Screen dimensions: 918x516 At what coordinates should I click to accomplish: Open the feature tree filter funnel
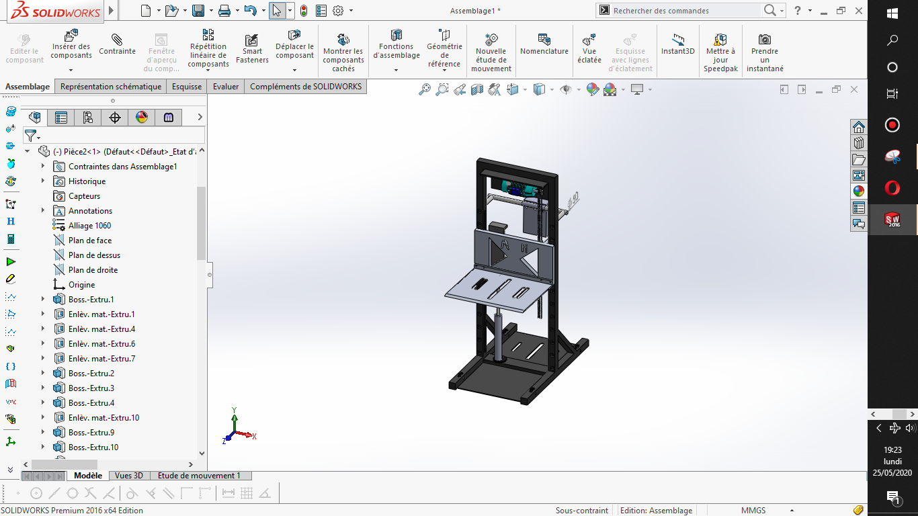click(x=30, y=136)
